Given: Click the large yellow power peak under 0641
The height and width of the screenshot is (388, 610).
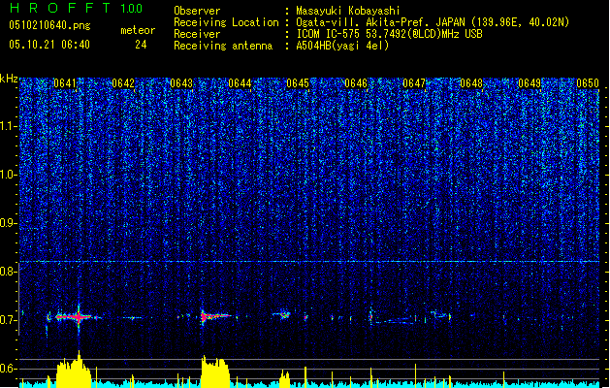Looking at the screenshot, I should coord(74,372).
